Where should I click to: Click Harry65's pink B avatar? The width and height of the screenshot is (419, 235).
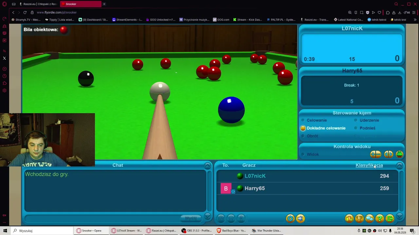tap(226, 188)
